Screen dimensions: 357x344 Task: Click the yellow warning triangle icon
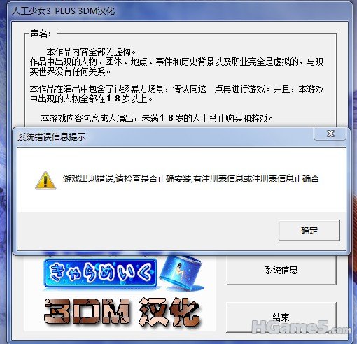tap(45, 180)
